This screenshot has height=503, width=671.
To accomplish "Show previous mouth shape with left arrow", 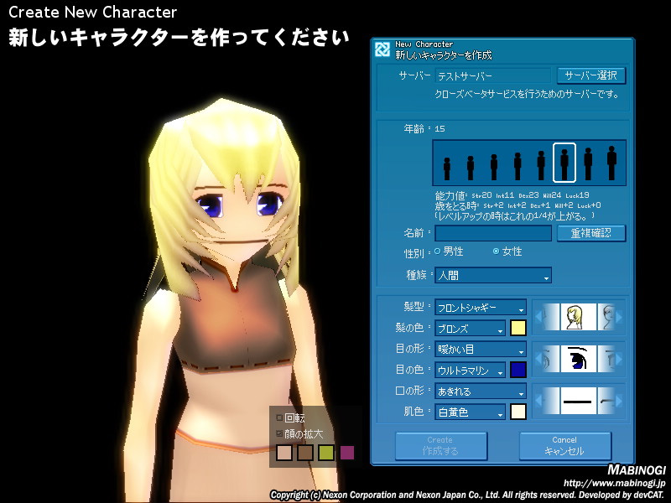I will (538, 401).
